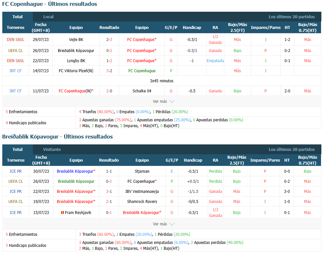
Task: Open the Los últimos 20 partidos selector in FC Copenhague table
Action: pyautogui.click(x=291, y=17)
